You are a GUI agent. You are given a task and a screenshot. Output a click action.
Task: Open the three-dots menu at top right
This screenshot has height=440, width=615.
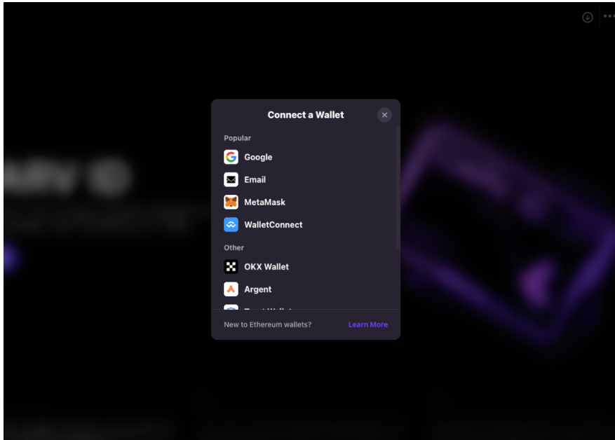tap(608, 17)
